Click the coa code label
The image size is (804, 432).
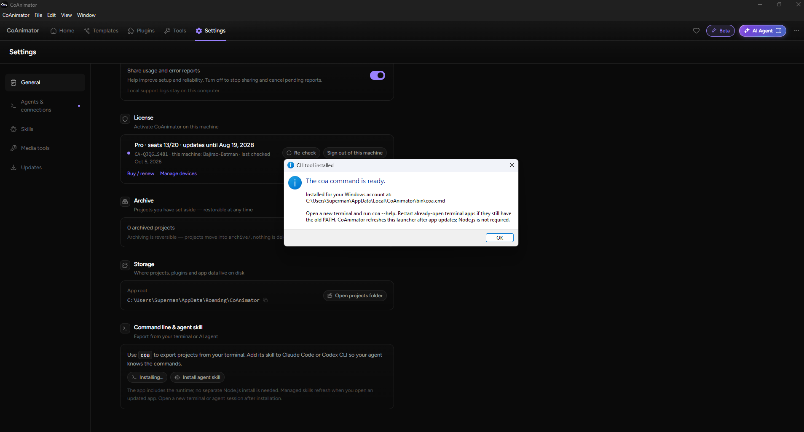point(145,355)
